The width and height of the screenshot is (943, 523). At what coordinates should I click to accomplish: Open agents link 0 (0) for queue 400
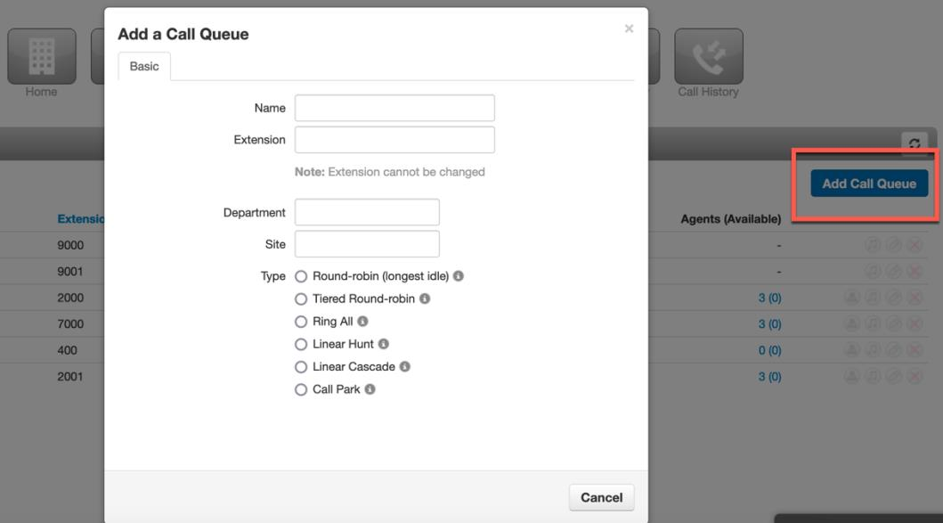769,350
